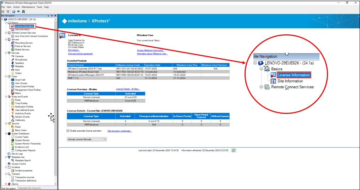
Task: Toggle Enable automatic license activation checkbox
Action: tap(68, 131)
